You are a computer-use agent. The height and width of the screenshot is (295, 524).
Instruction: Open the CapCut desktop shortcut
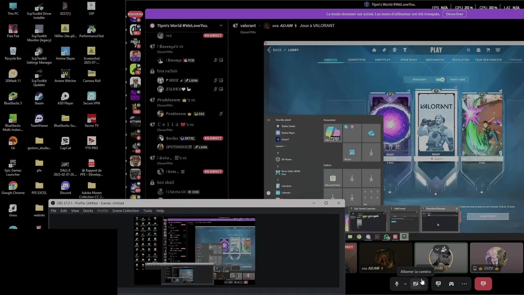coord(65,143)
